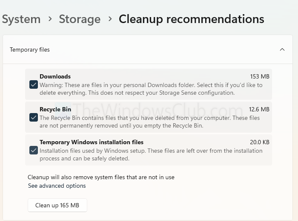Select the Downloads item title
298x221 pixels.
[55, 76]
